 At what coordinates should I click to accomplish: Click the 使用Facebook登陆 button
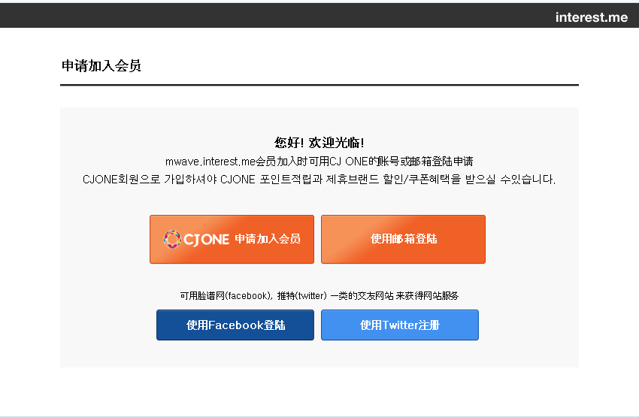[235, 325]
